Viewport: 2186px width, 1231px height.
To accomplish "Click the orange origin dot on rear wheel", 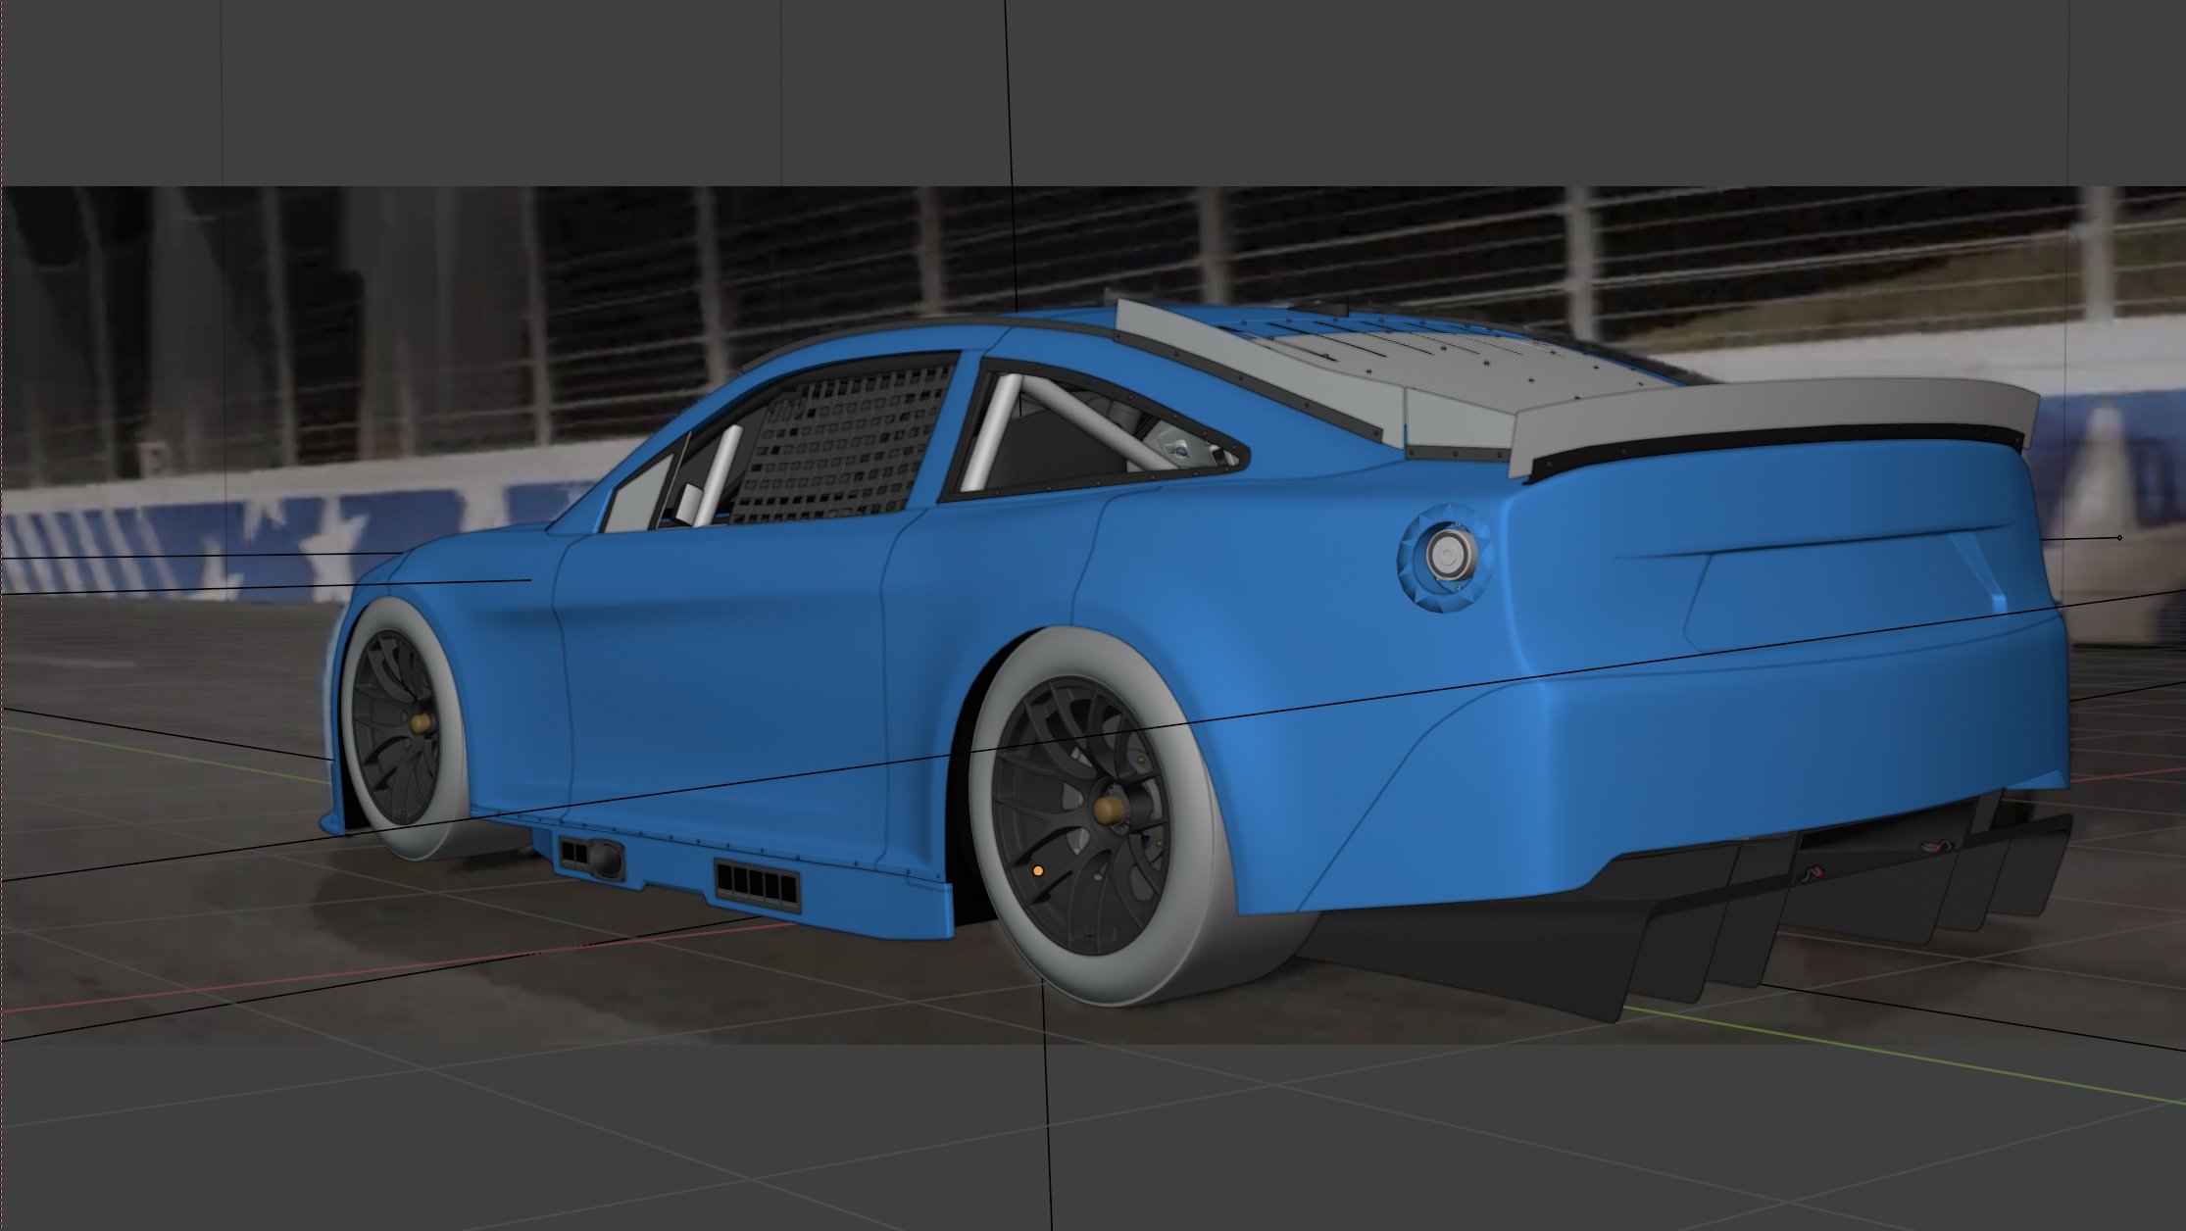I will (1038, 870).
